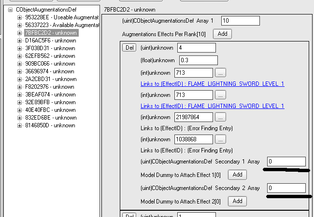The height and width of the screenshot is (217, 314).
Task: Select the 7BFBC2D2 - unknown tree item
Action: pos(50,33)
